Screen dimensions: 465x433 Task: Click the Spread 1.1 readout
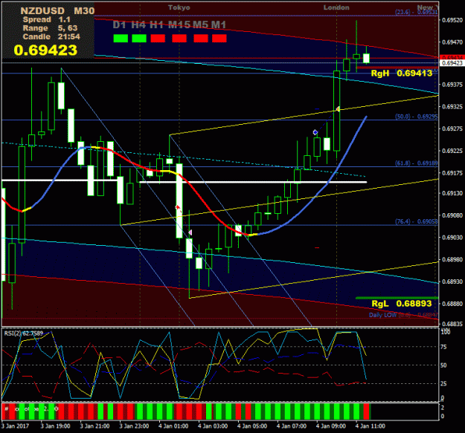click(47, 20)
